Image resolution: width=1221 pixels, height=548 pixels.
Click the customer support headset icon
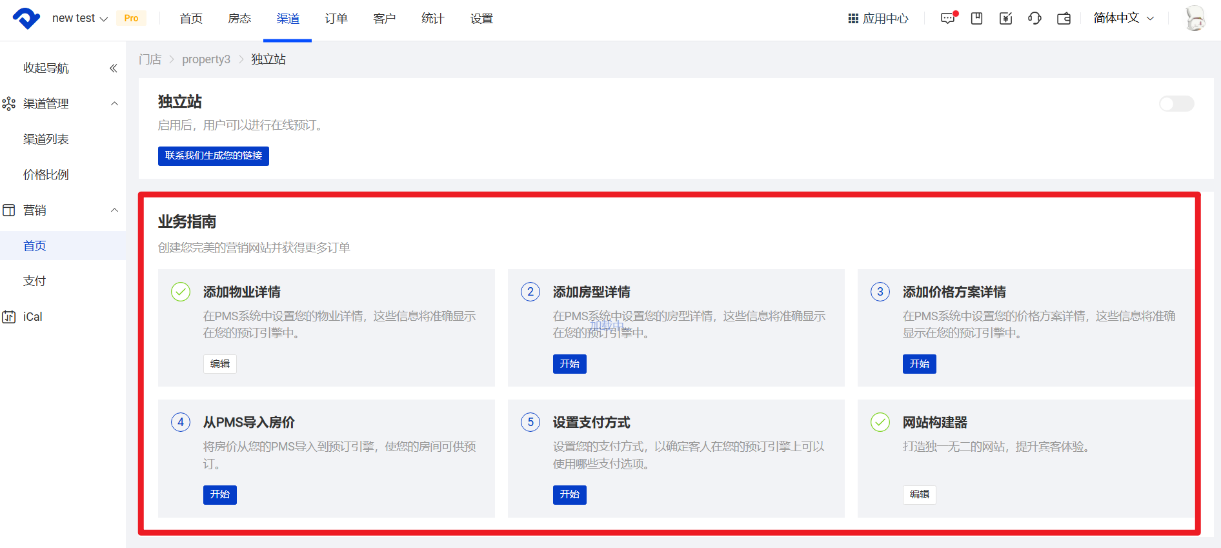click(x=1035, y=18)
